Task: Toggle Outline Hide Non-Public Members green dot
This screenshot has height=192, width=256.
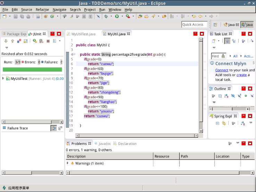Action: coord(246,96)
